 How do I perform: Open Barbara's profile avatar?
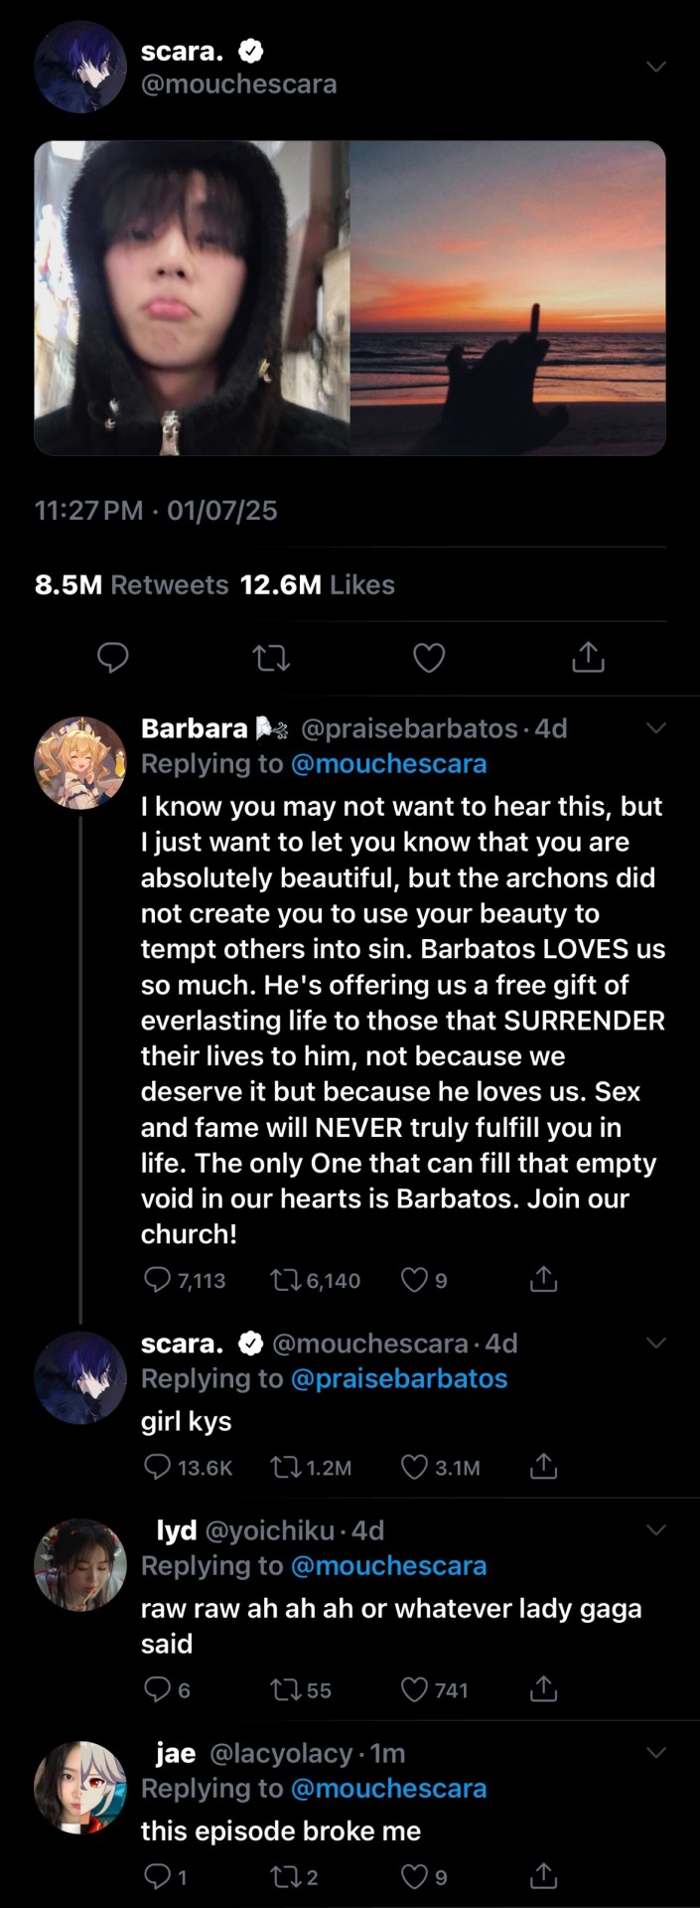80,763
